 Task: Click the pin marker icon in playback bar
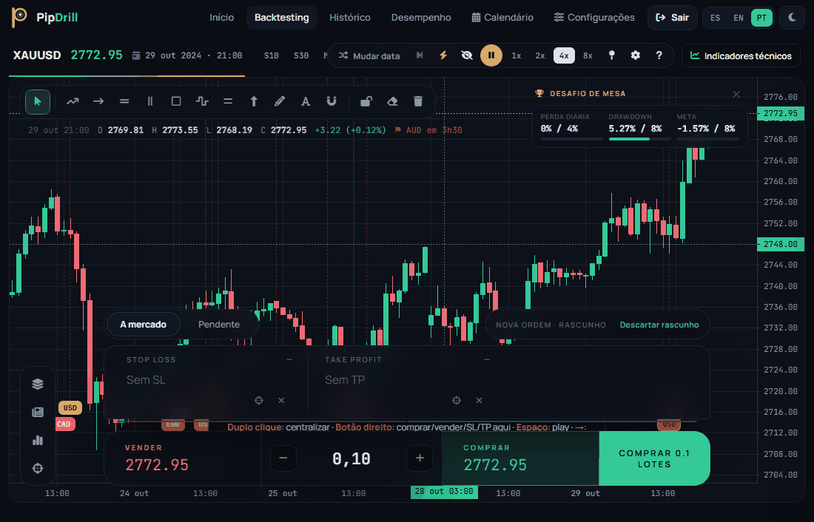coord(611,55)
